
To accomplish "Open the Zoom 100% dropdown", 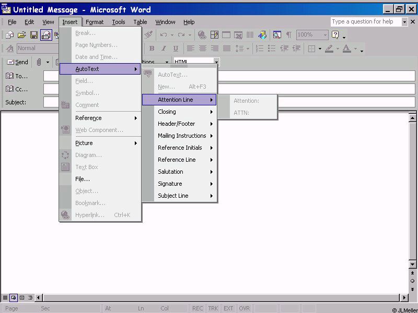I will [324, 35].
